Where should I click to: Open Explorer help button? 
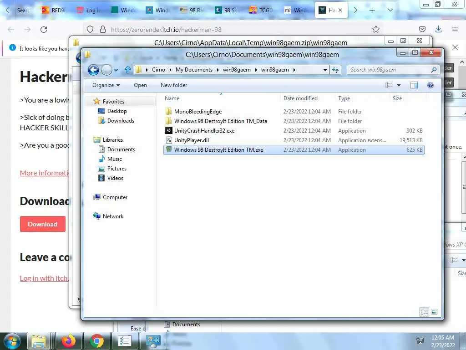[x=431, y=85]
